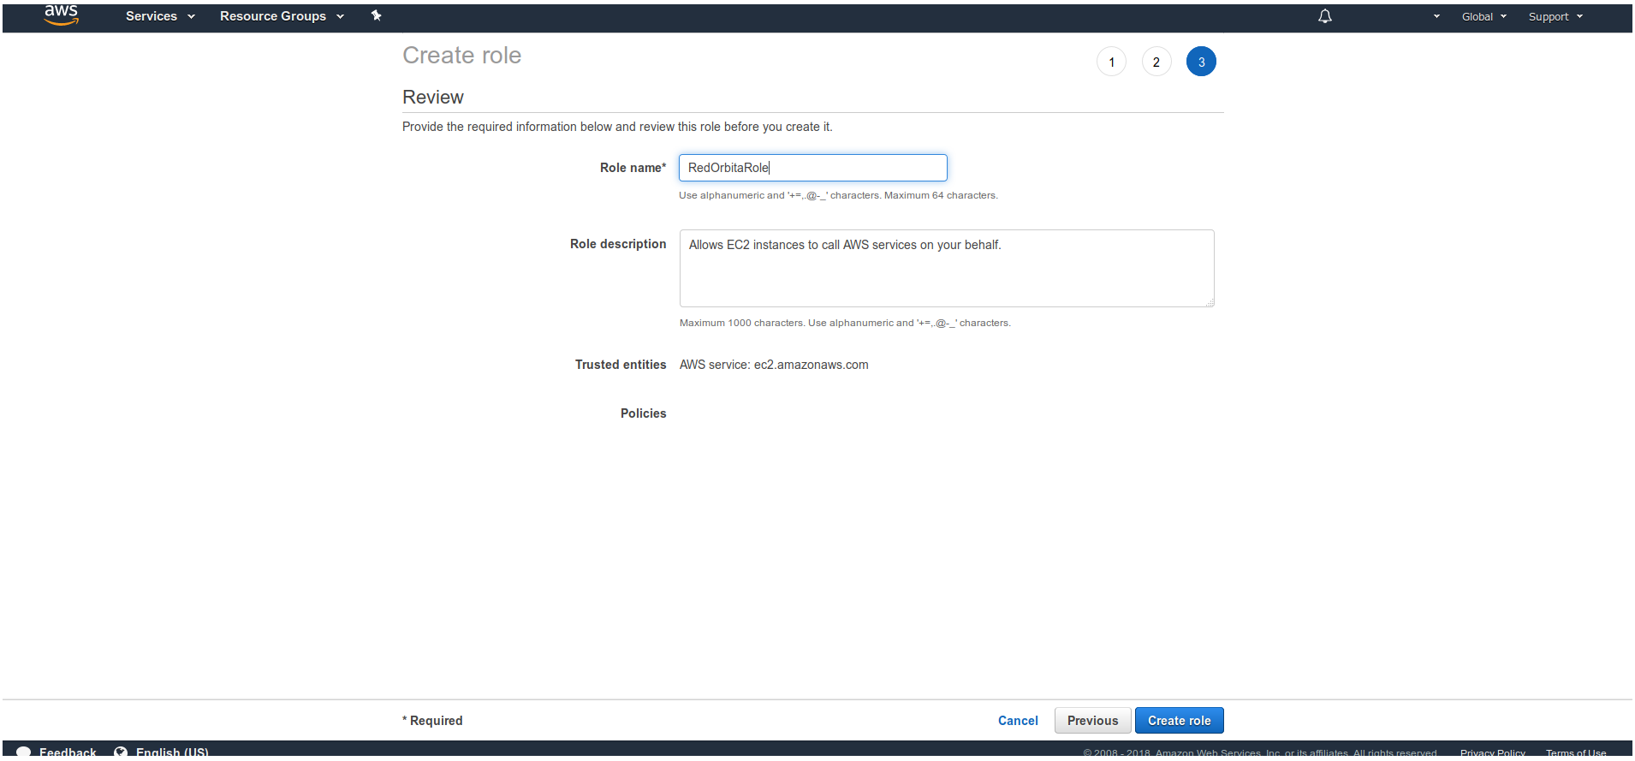
Task: Go to step 2 circle
Action: (x=1156, y=62)
